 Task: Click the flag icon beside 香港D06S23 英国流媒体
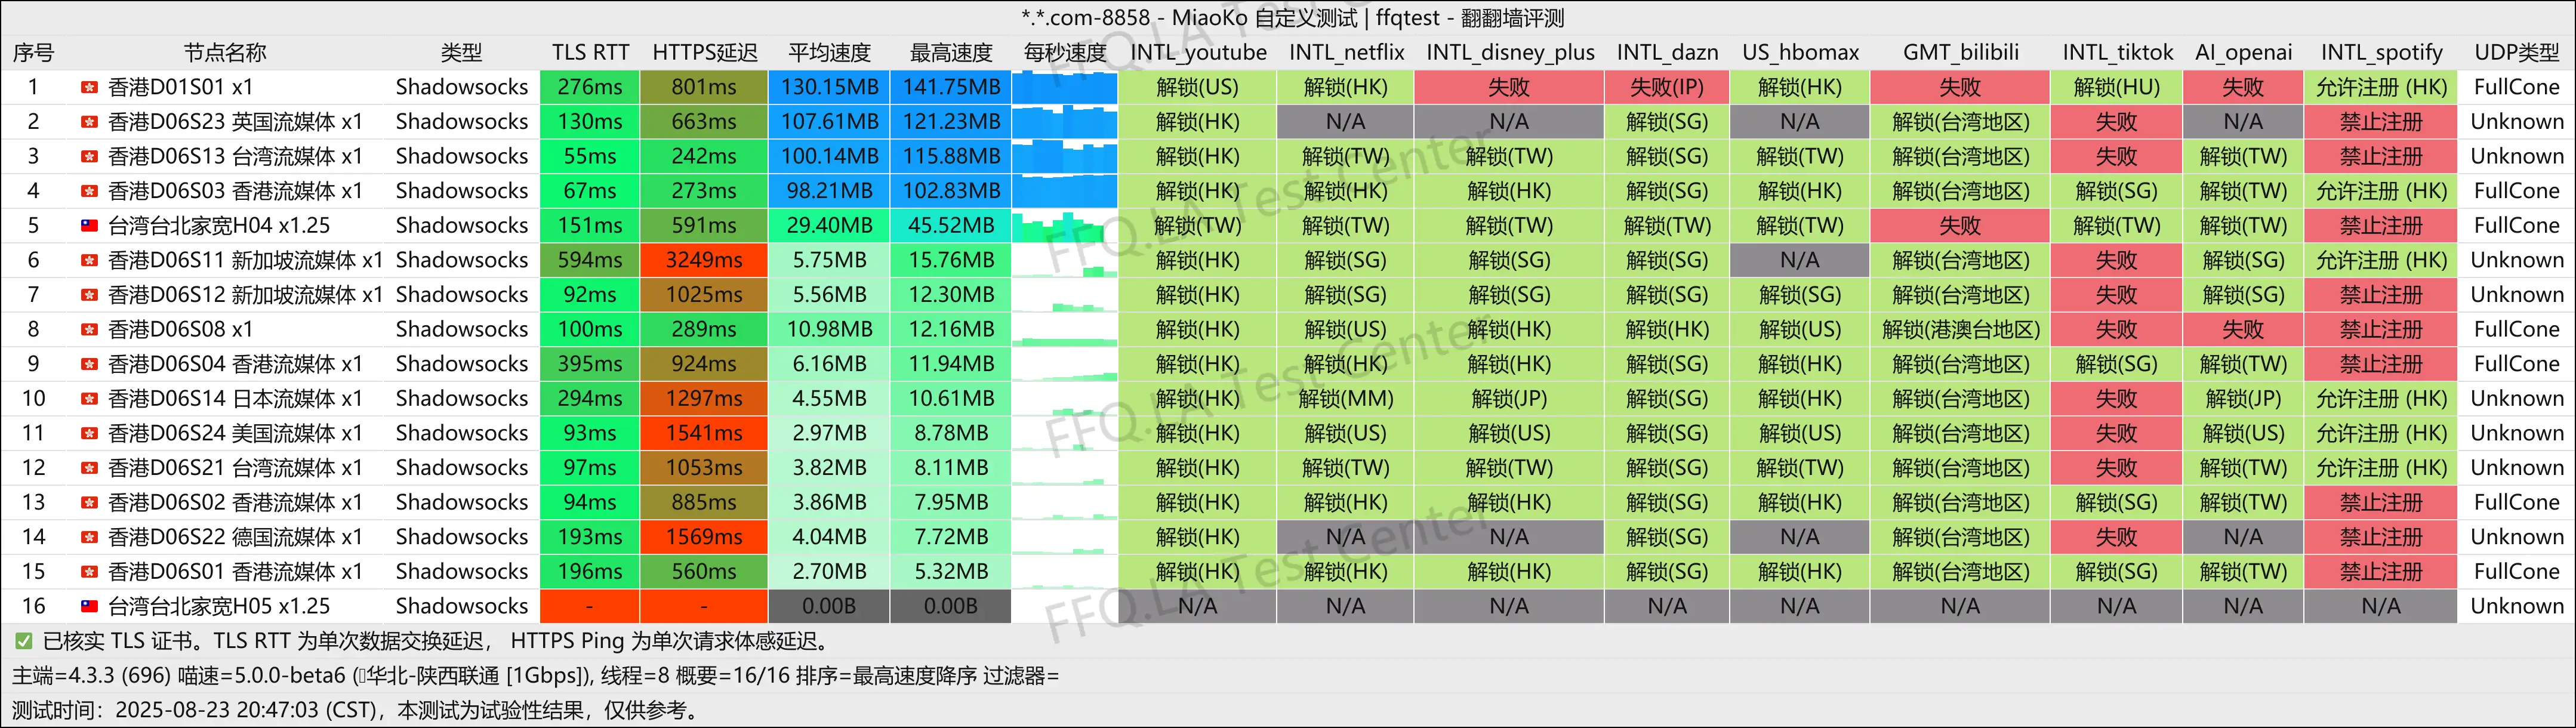point(89,122)
